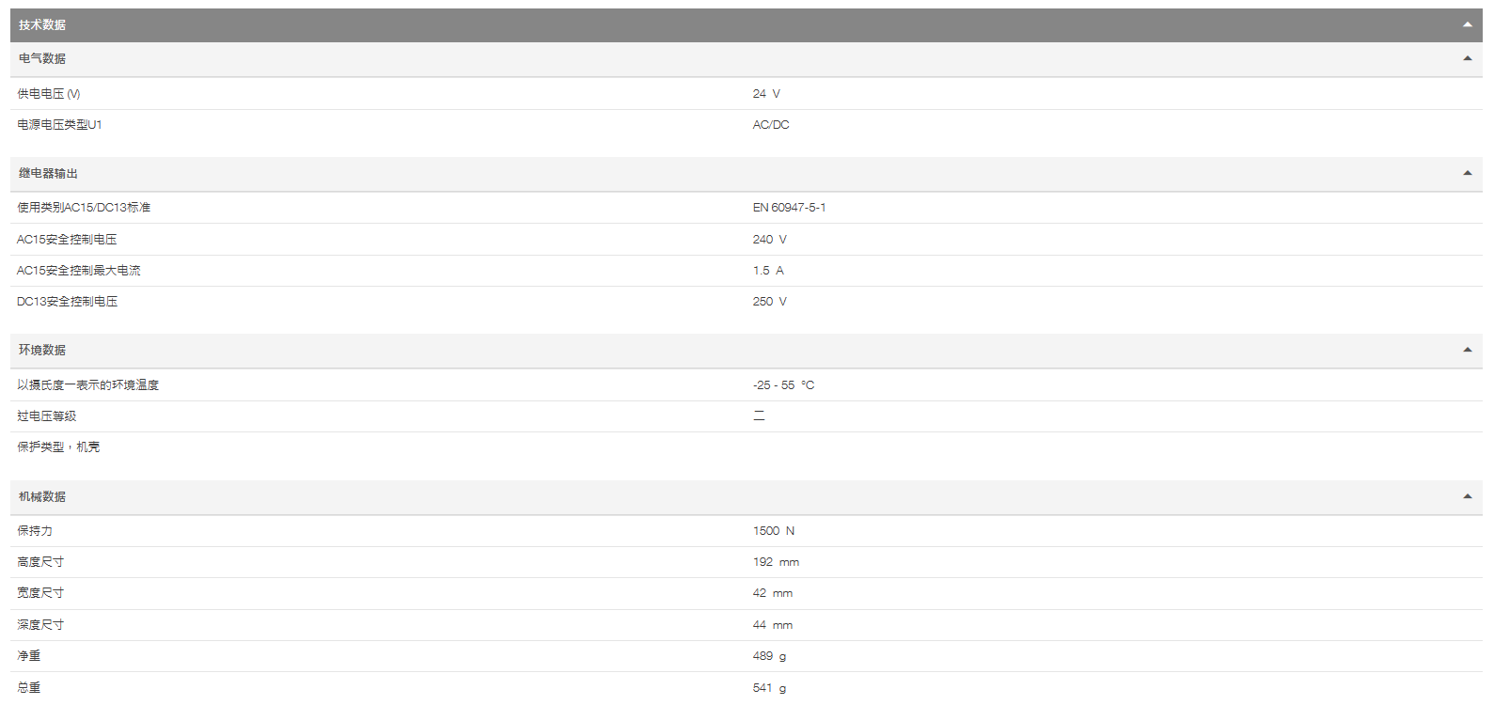Image resolution: width=1494 pixels, height=705 pixels.
Task: Collapse the 机械数据 section arrow
Action: (x=1467, y=496)
